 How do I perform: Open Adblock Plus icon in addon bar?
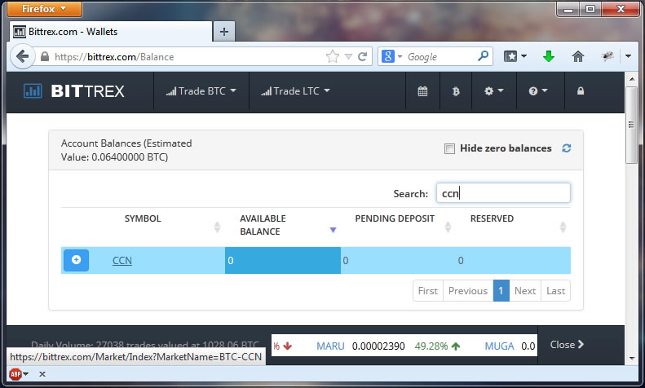click(15, 374)
